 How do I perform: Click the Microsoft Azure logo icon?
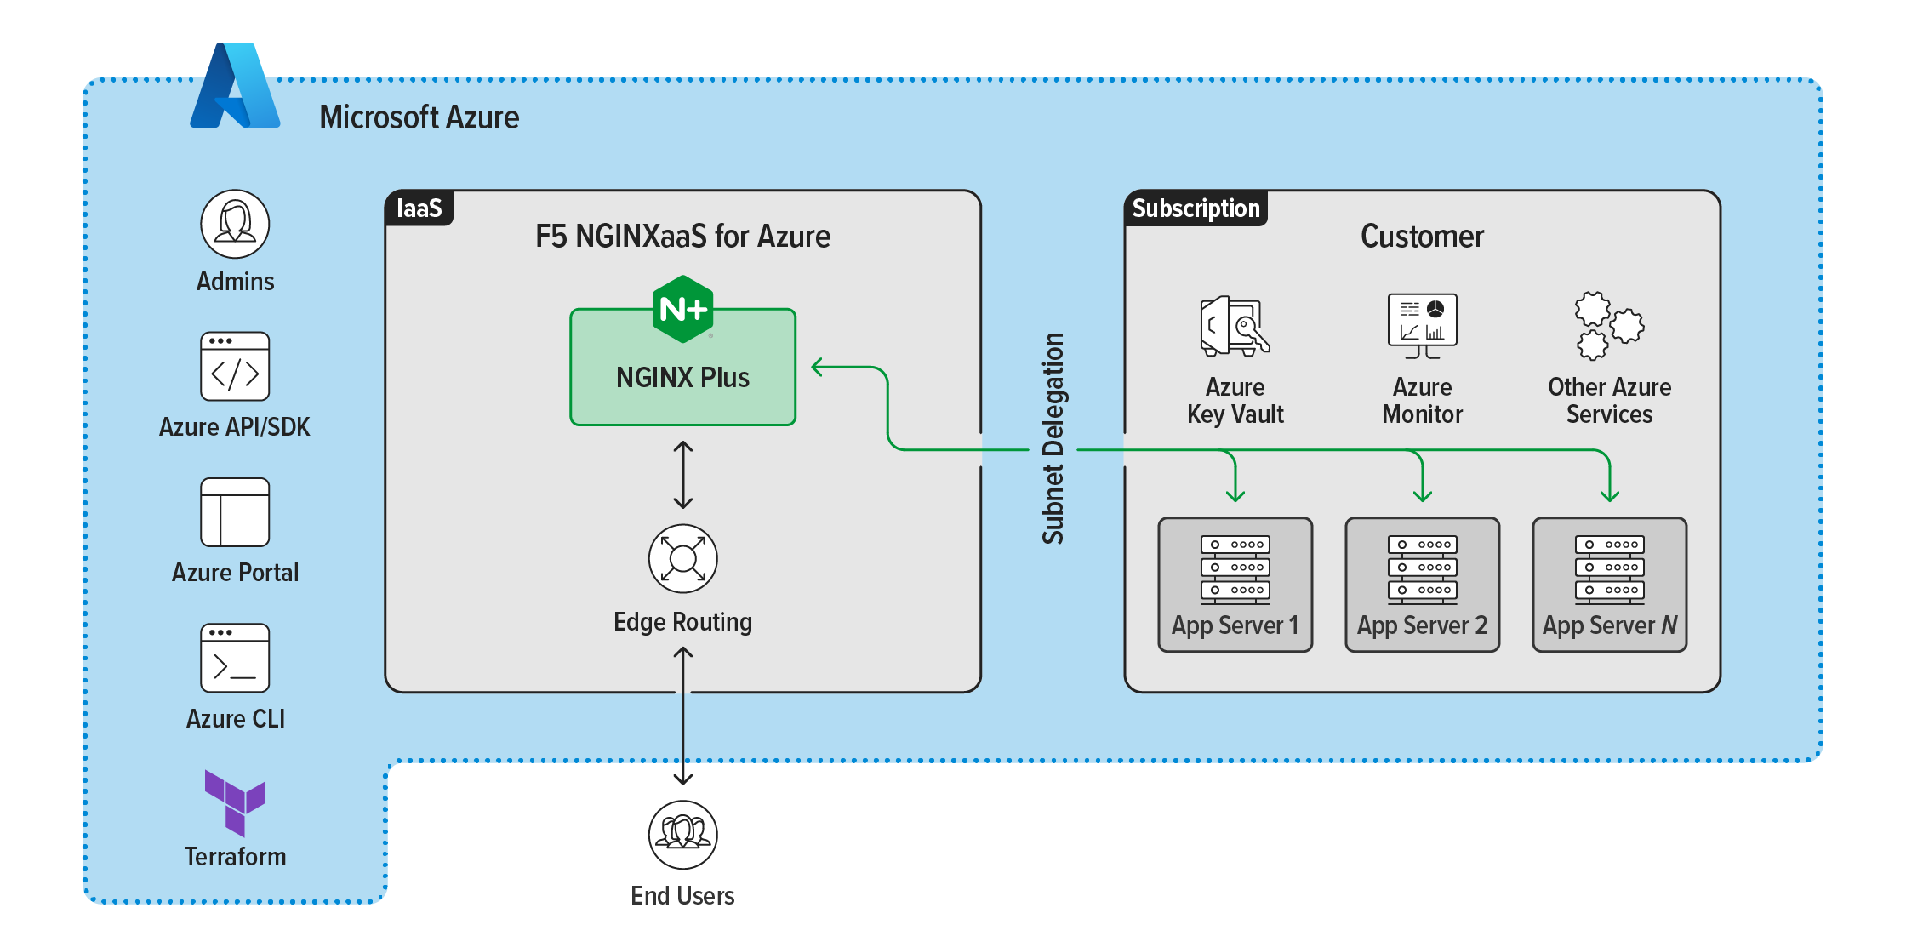(x=235, y=85)
